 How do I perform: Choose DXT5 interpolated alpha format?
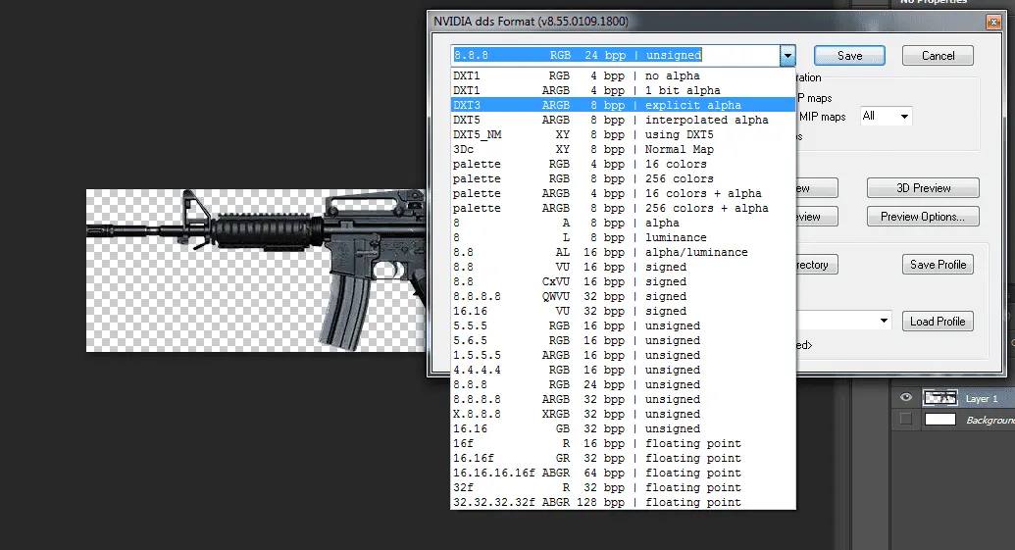[623, 120]
